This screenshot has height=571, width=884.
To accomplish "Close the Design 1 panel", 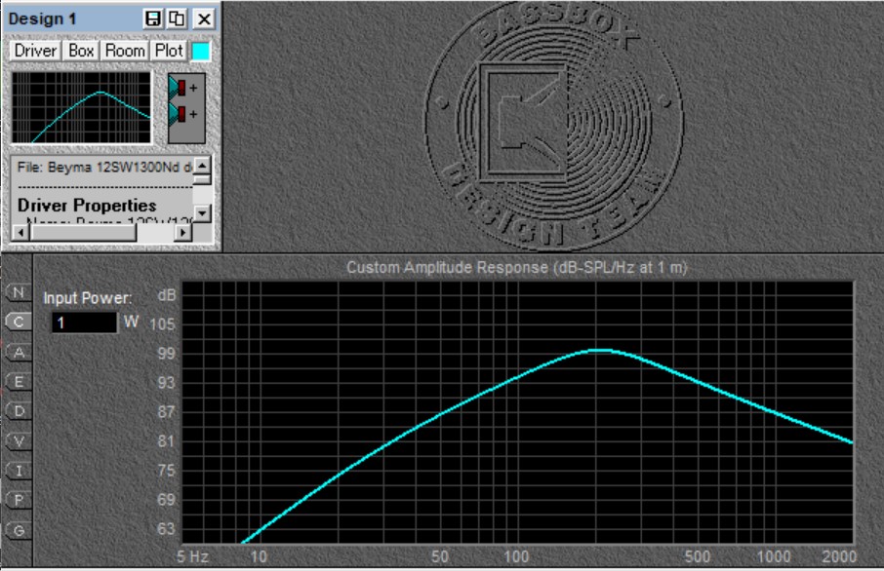I will click(x=204, y=19).
